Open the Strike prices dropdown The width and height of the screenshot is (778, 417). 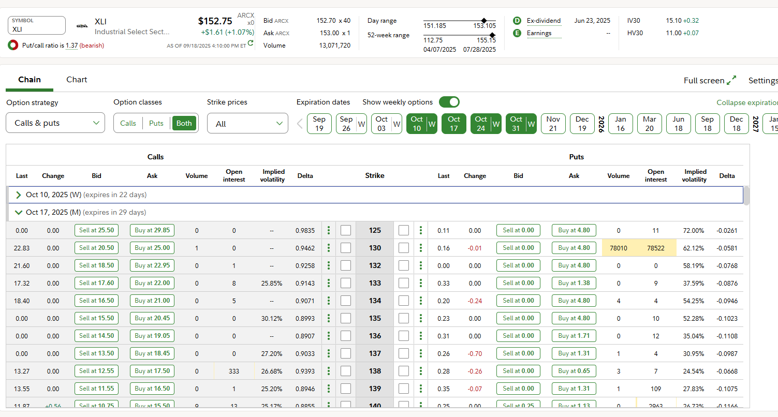point(247,124)
